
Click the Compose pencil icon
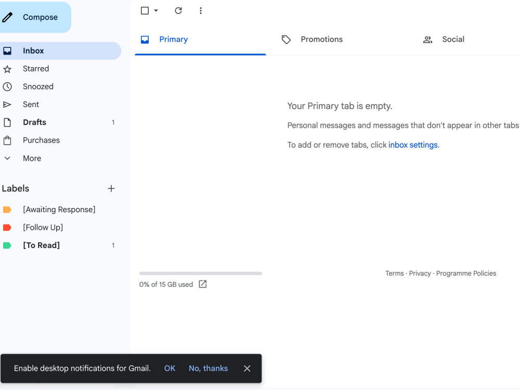coord(7,17)
